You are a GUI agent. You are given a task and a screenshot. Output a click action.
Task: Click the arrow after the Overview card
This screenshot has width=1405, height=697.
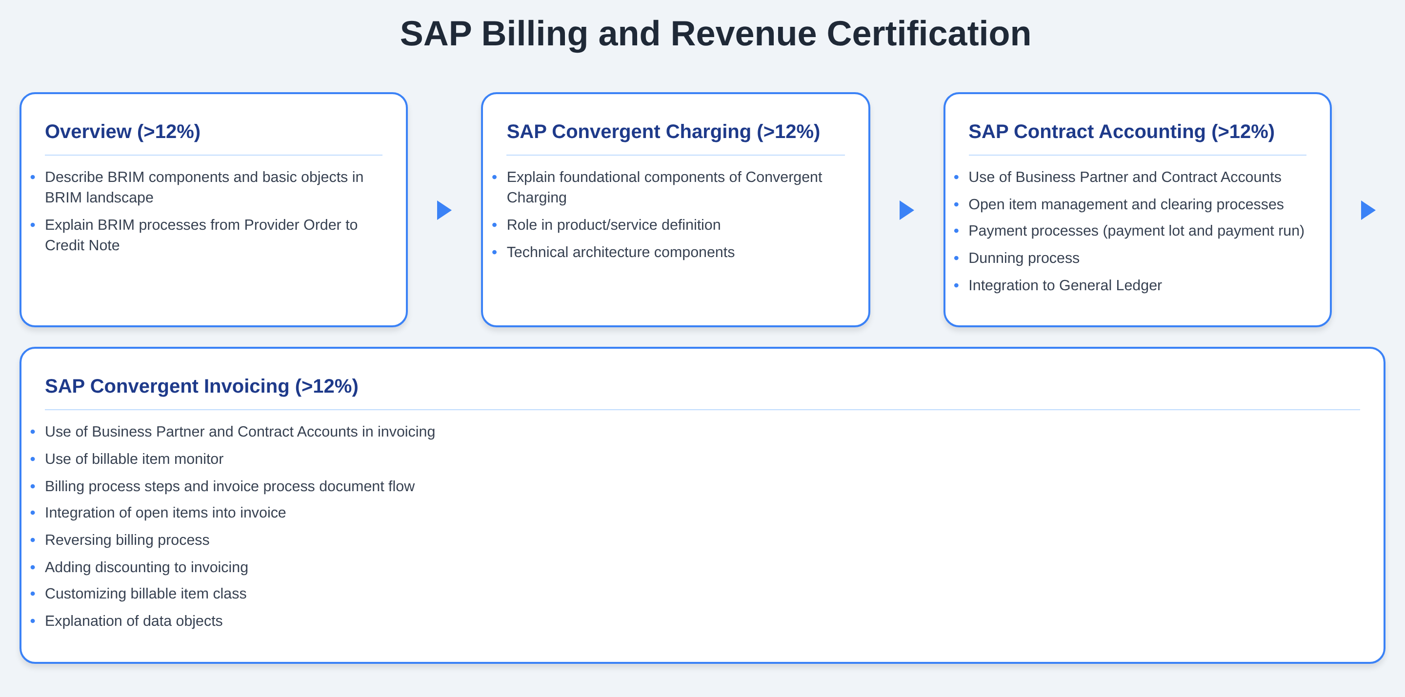(x=443, y=210)
